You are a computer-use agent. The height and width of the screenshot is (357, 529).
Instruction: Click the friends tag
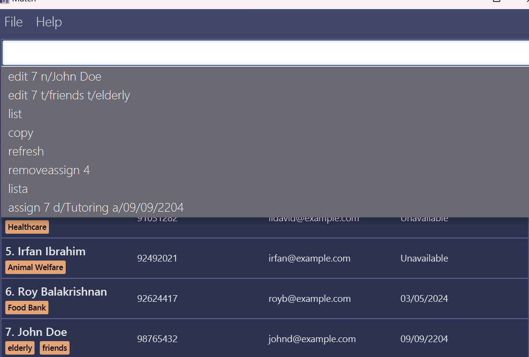tap(55, 348)
